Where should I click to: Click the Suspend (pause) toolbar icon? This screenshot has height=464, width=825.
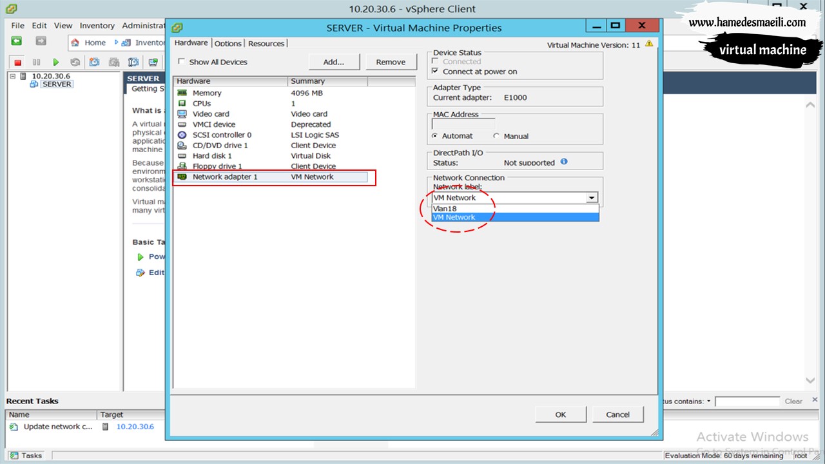(36, 63)
